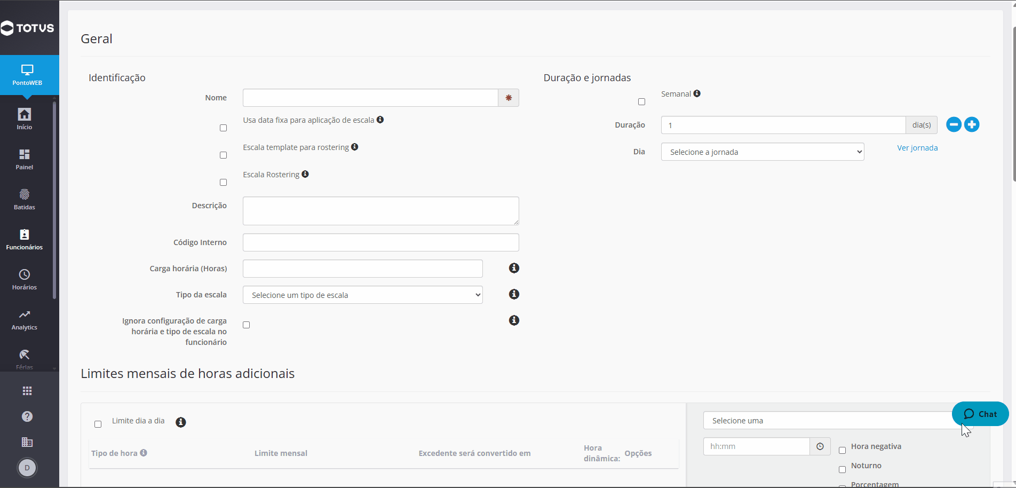Click the Código Interno field
The height and width of the screenshot is (488, 1016).
pos(381,242)
